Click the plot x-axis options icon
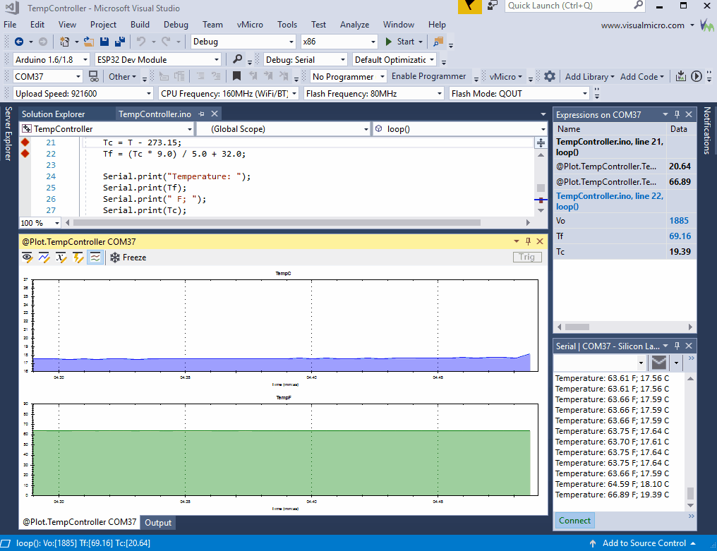The image size is (717, 551). 61,258
